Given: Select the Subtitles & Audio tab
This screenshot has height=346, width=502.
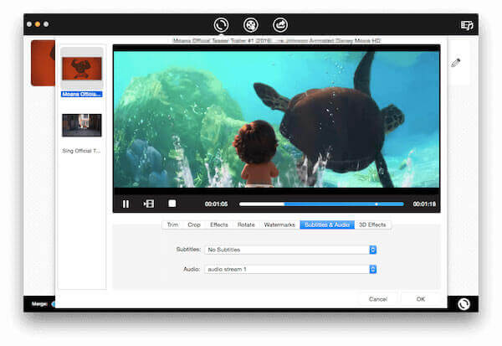Looking at the screenshot, I should 327,225.
